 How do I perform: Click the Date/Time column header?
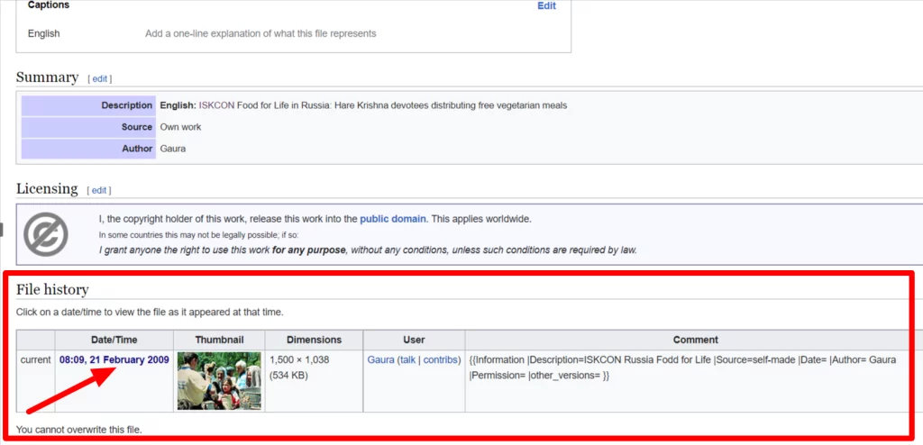114,340
